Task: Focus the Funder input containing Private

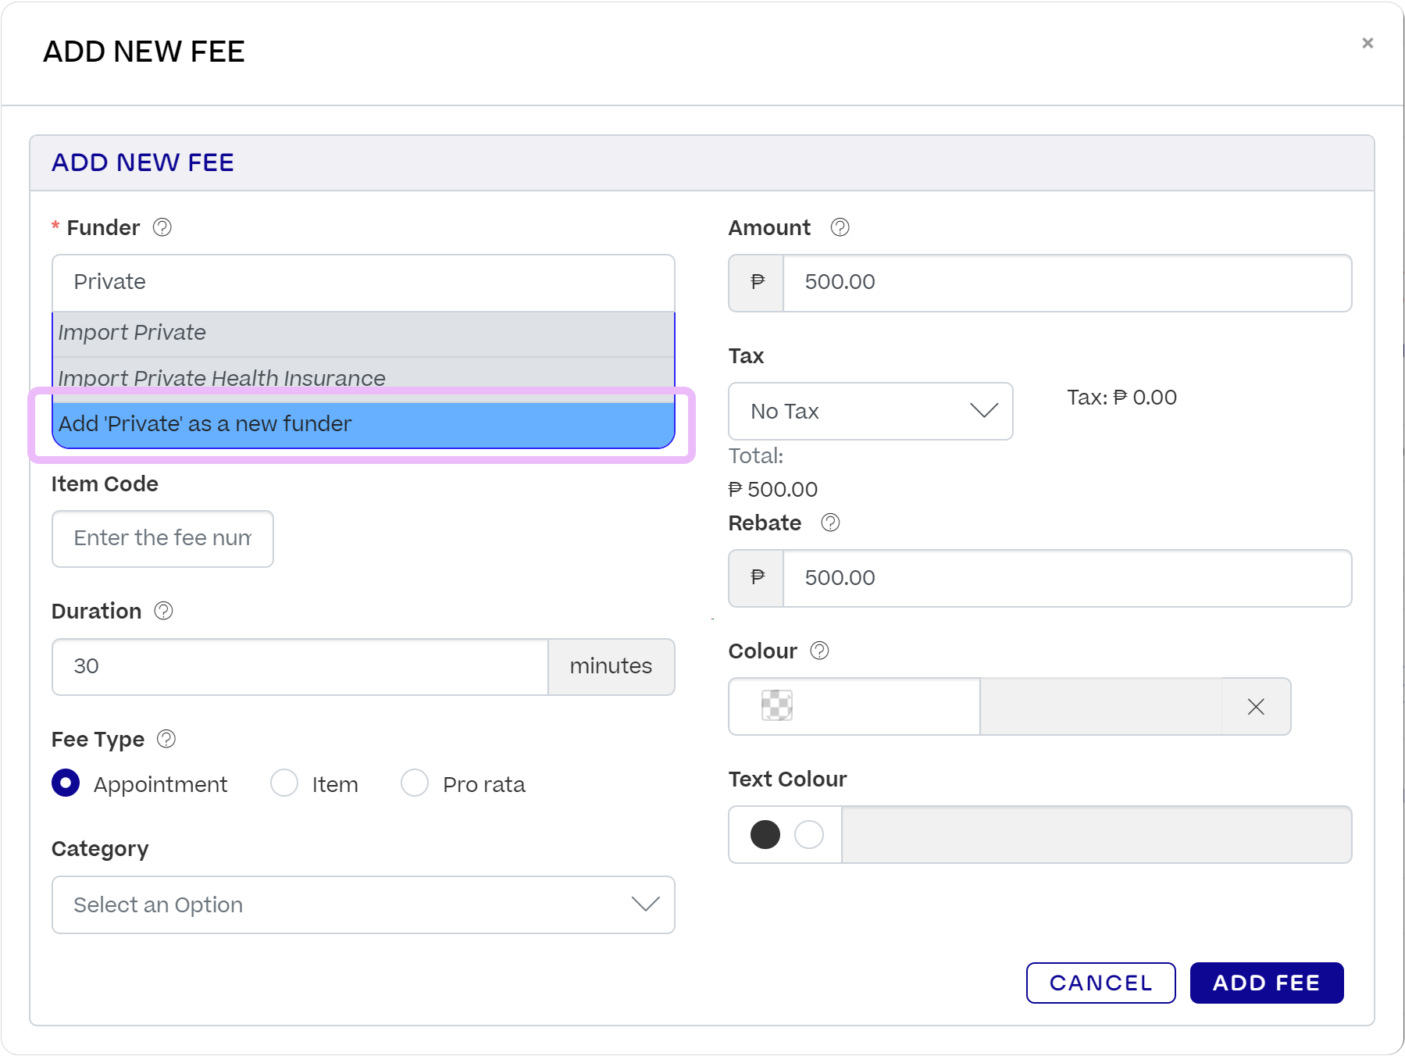Action: (363, 282)
